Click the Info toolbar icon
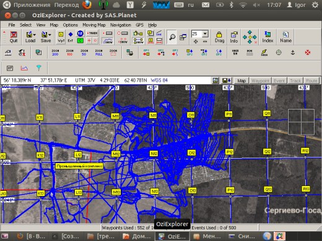 234,37
